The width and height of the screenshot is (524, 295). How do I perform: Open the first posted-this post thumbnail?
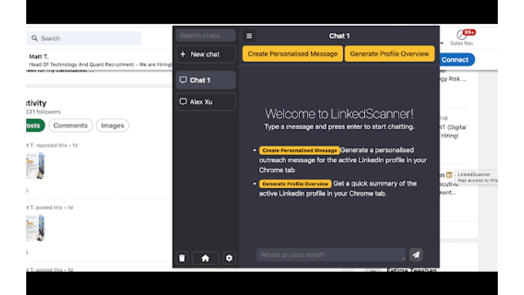(36, 228)
